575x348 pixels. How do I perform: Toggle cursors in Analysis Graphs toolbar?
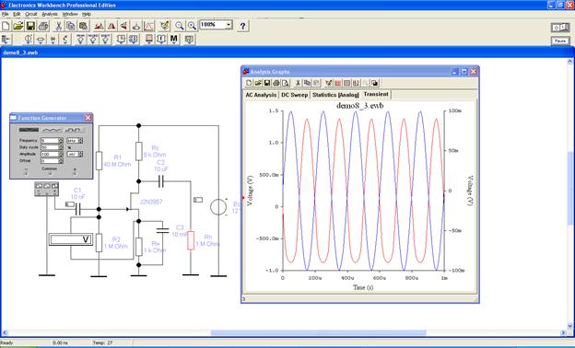coord(356,83)
